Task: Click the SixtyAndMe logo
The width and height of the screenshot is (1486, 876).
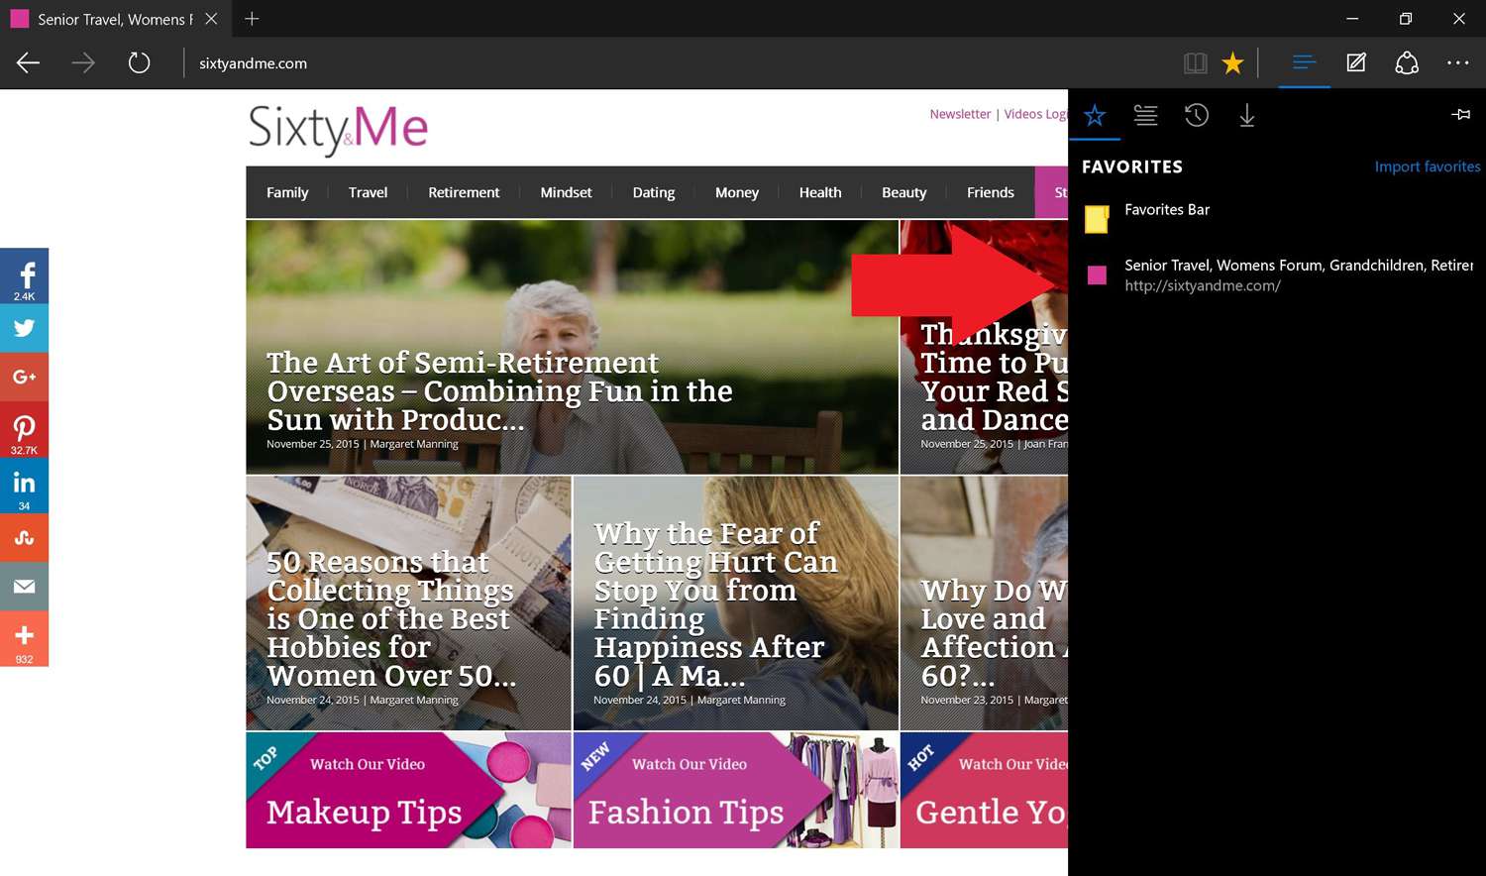Action: point(338,130)
